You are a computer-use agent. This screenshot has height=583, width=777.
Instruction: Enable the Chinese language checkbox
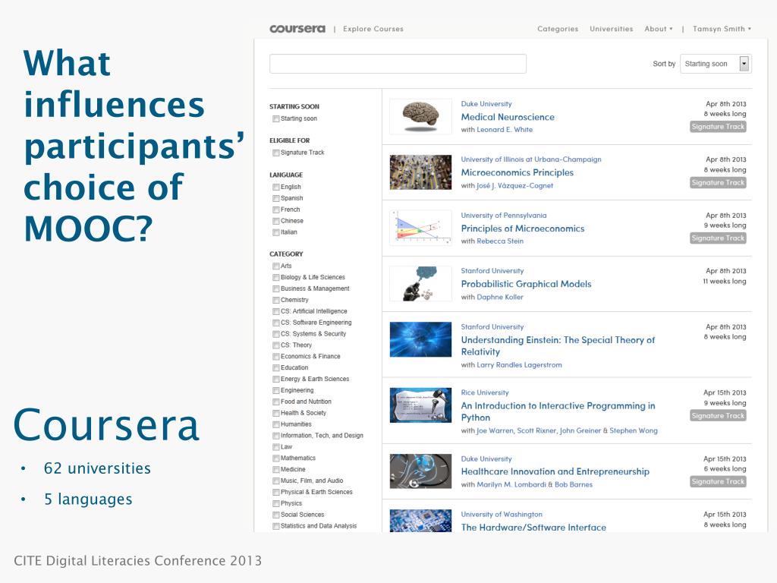tap(275, 221)
